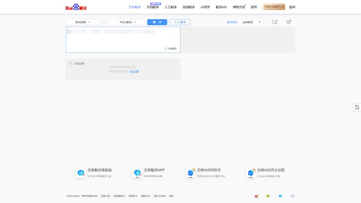Click the 历史记录 clock icon

[71, 64]
